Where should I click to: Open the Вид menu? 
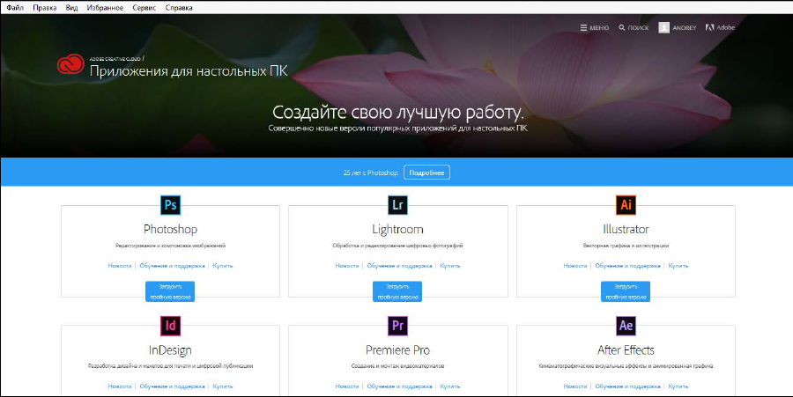click(72, 8)
